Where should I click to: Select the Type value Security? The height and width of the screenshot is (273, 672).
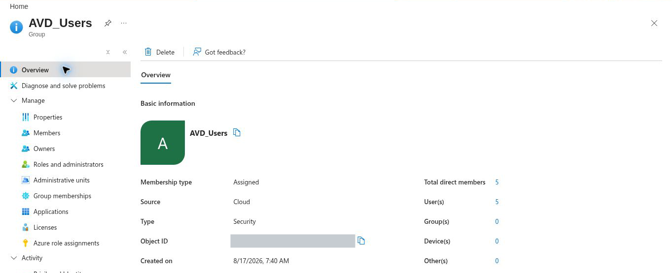tap(245, 221)
